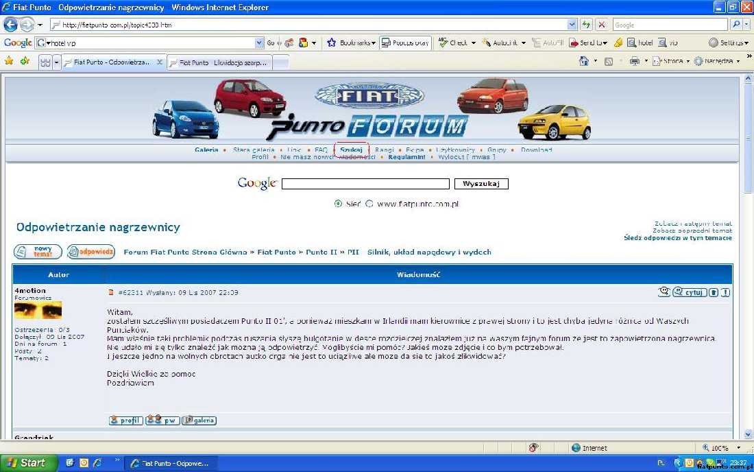Open the recent pages dropdown next to Forward

[x=40, y=25]
